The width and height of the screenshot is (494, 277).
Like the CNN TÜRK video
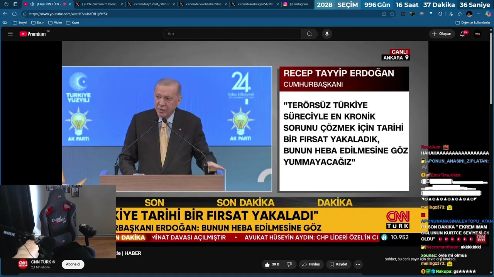point(272,264)
